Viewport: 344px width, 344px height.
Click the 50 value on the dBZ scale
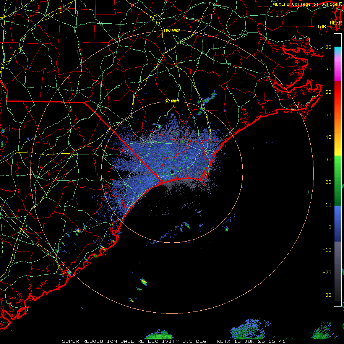click(x=328, y=115)
